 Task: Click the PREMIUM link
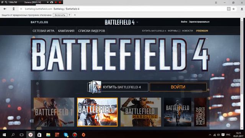click(x=202, y=31)
